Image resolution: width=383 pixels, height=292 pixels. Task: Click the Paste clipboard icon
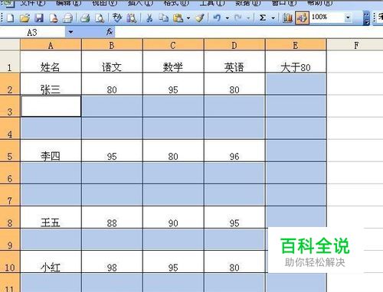[178, 18]
